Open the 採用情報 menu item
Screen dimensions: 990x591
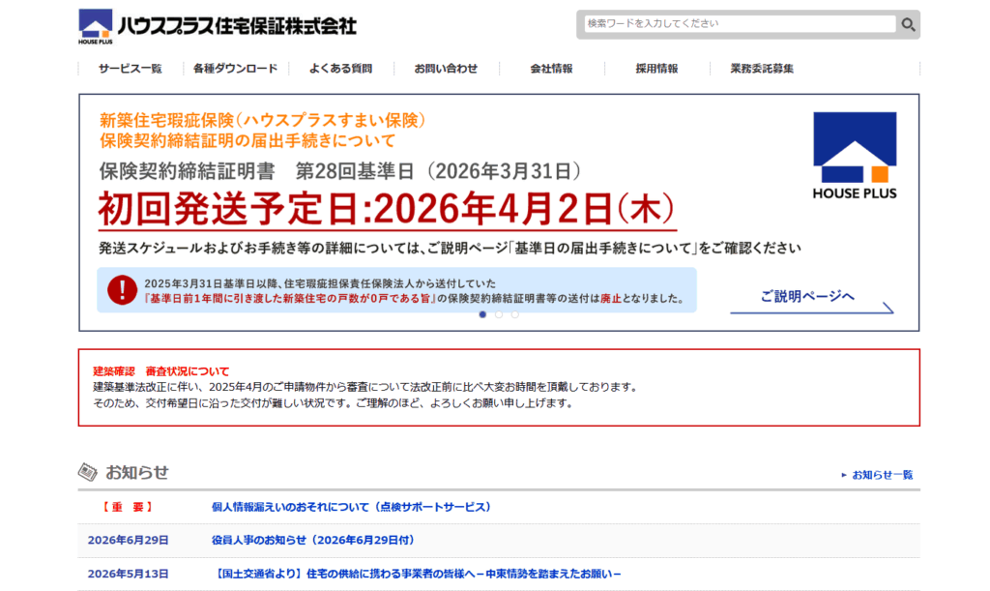click(656, 68)
